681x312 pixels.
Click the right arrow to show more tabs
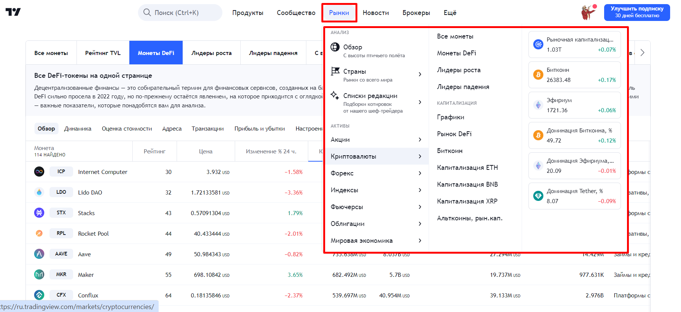(642, 53)
